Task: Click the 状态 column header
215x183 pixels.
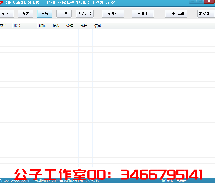Action: point(58,26)
